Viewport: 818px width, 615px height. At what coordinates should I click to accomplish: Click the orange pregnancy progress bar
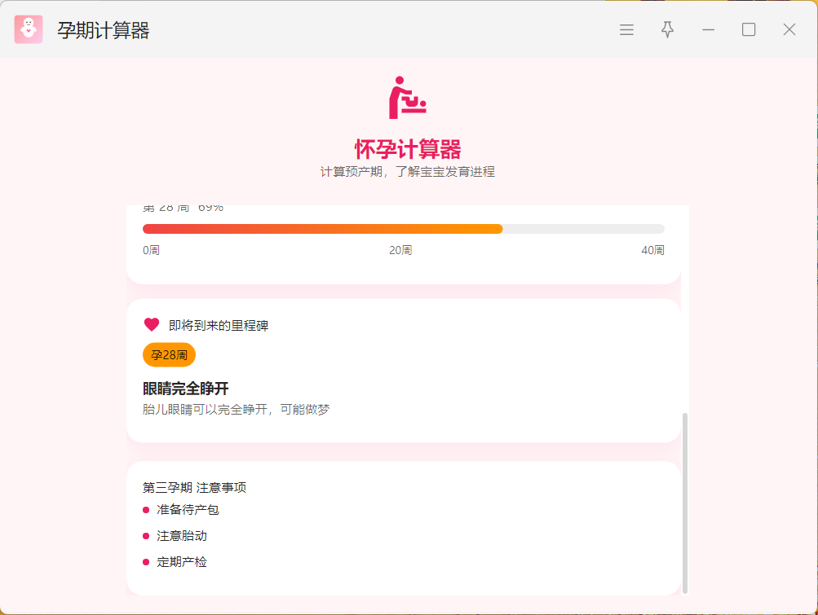click(322, 229)
